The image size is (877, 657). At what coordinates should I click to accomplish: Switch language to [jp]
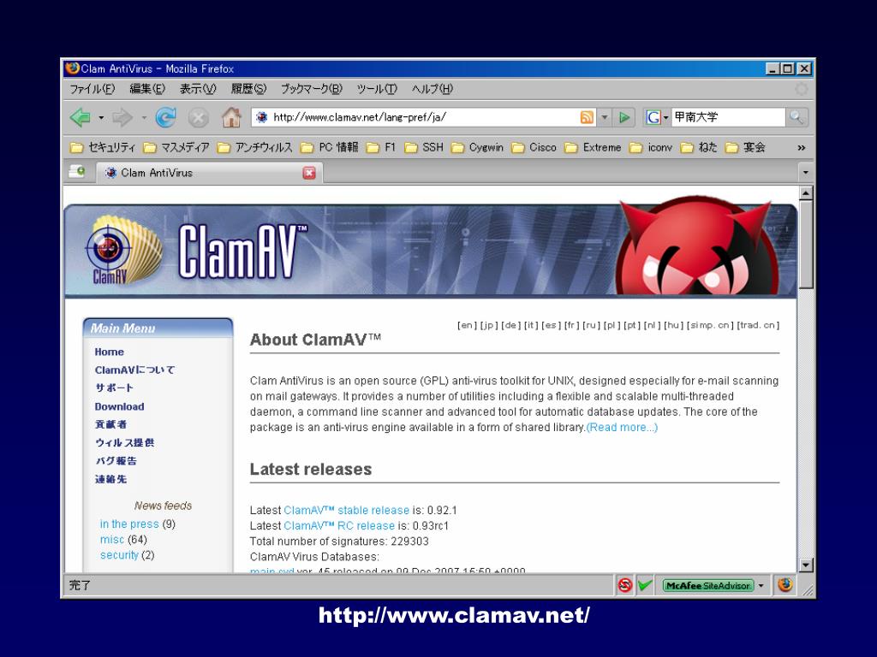tap(488, 325)
